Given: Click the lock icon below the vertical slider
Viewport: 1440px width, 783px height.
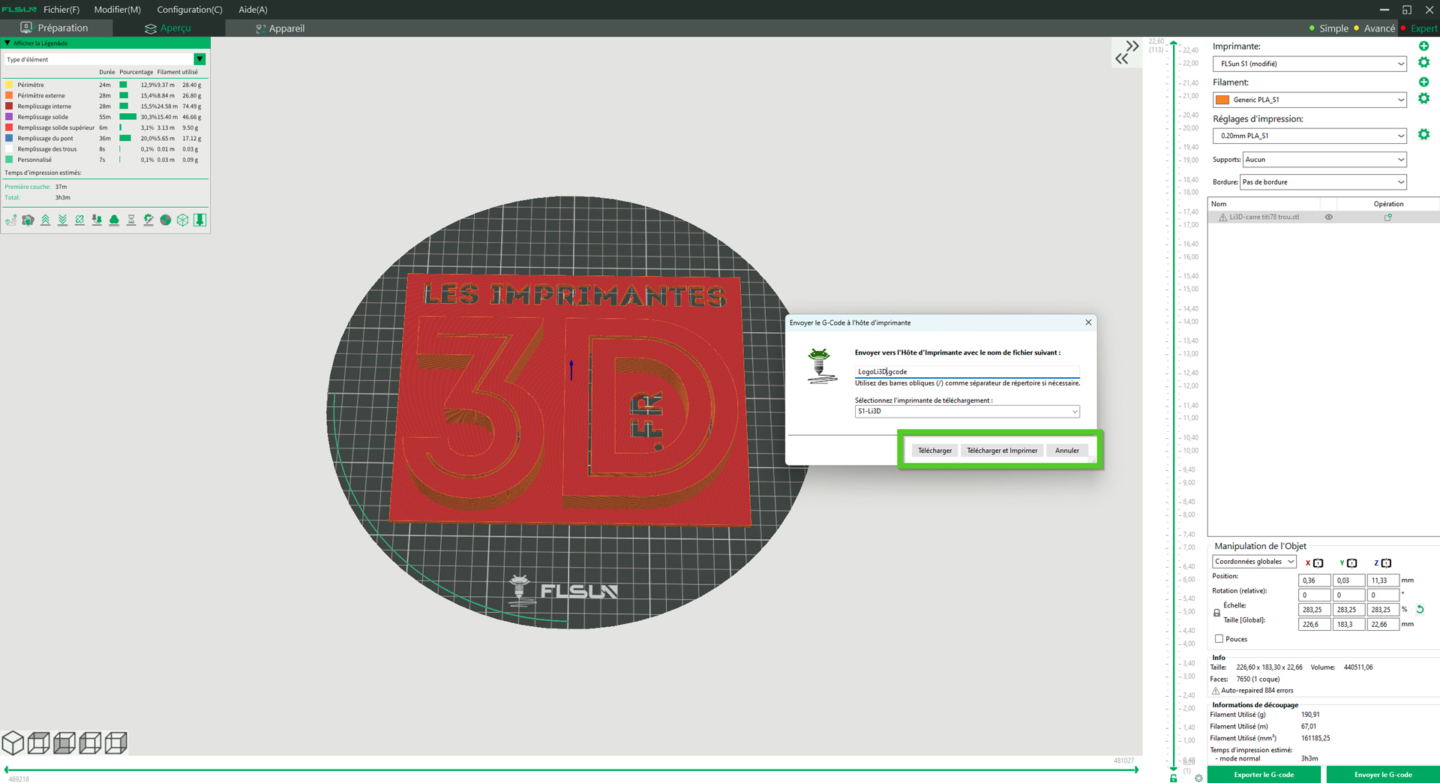Looking at the screenshot, I should click(x=1174, y=778).
